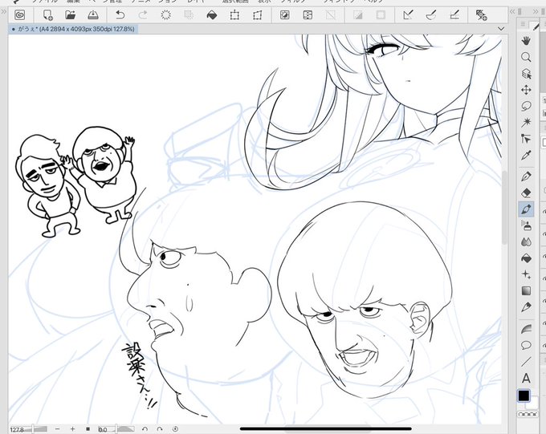Screen dimensions: 546x434
Task: Collapse right dock using left double-arrow
Action: coord(512,11)
